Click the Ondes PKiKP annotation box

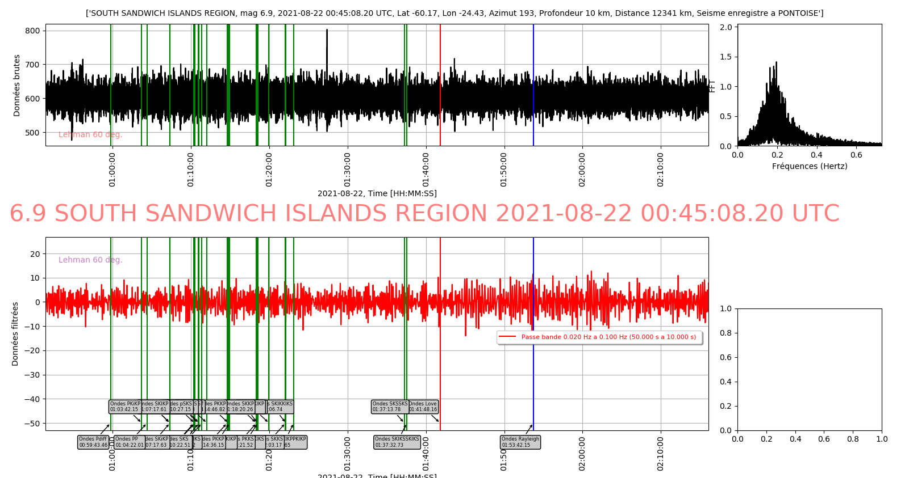click(x=124, y=407)
